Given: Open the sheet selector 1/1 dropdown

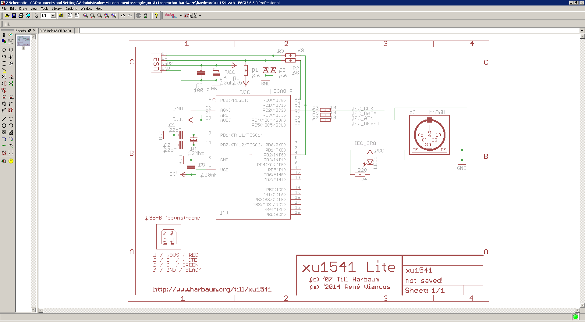Looking at the screenshot, I should pyautogui.click(x=53, y=16).
